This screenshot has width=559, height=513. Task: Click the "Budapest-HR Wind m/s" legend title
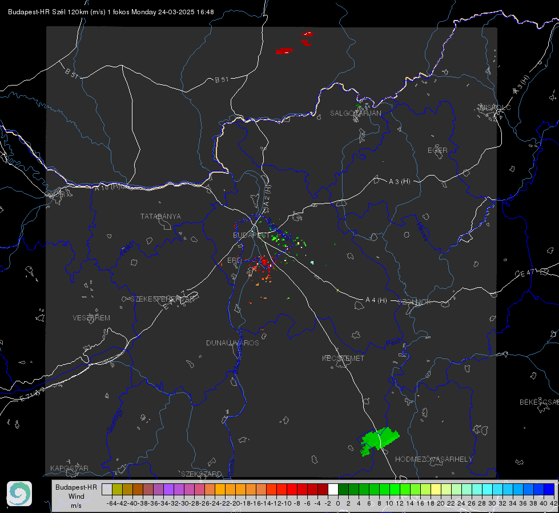coord(77,496)
